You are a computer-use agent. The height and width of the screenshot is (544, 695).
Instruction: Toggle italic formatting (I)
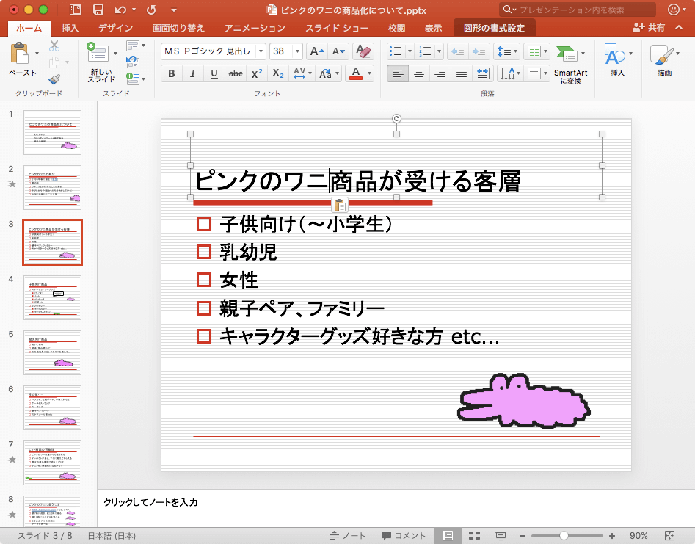pyautogui.click(x=193, y=73)
